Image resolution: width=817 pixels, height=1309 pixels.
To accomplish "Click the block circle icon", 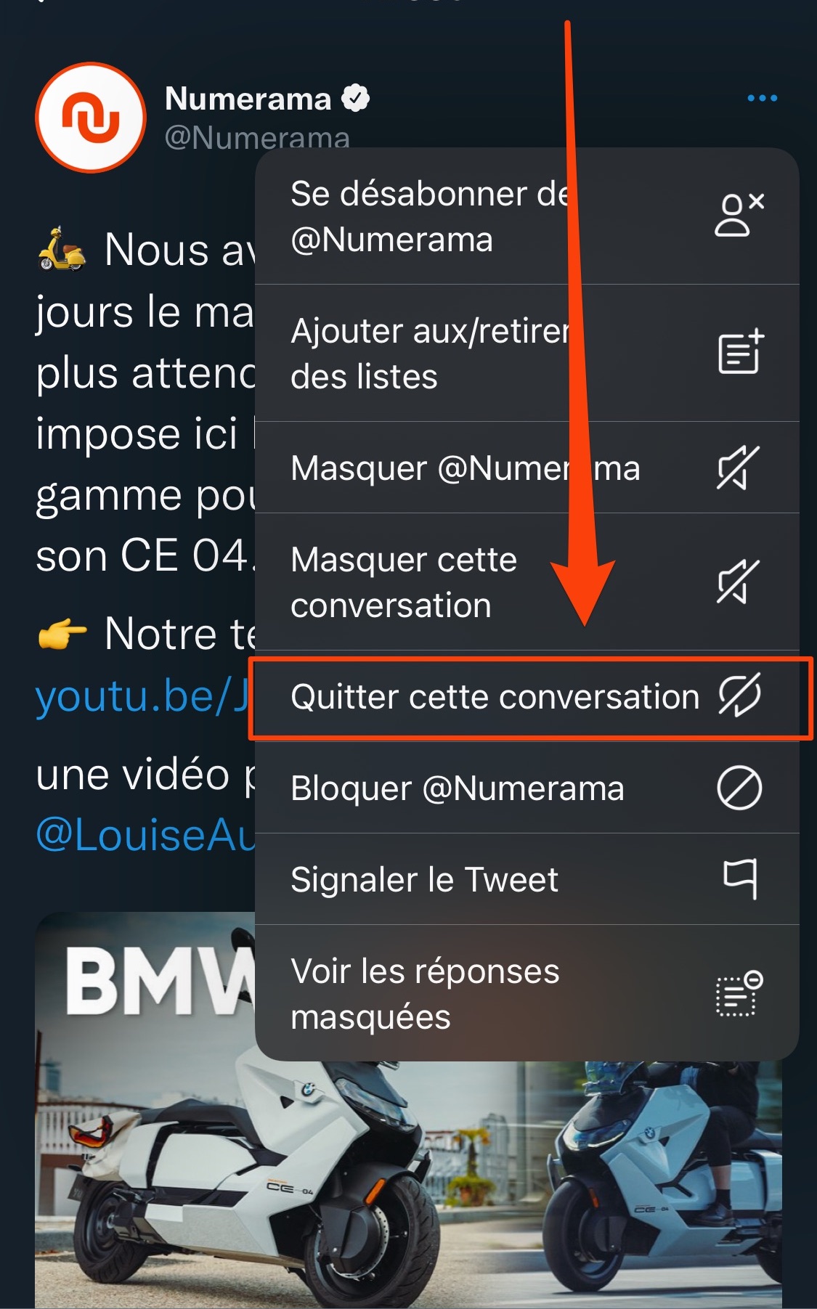I will 739,788.
